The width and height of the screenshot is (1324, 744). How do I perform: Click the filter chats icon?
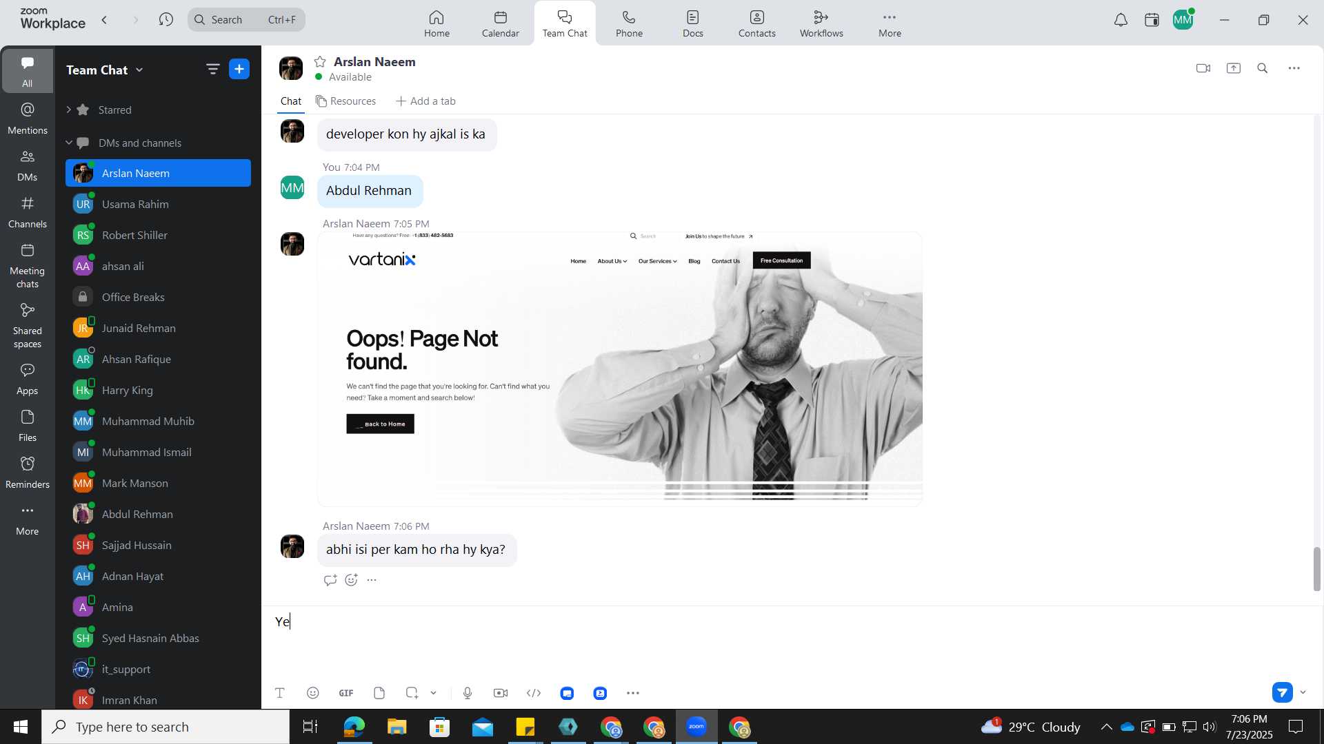click(212, 69)
